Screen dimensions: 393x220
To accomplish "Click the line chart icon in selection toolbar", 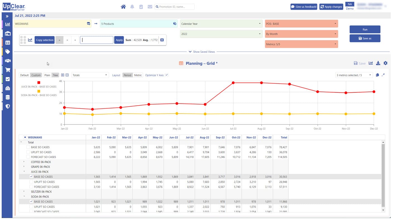I will 30,40.
